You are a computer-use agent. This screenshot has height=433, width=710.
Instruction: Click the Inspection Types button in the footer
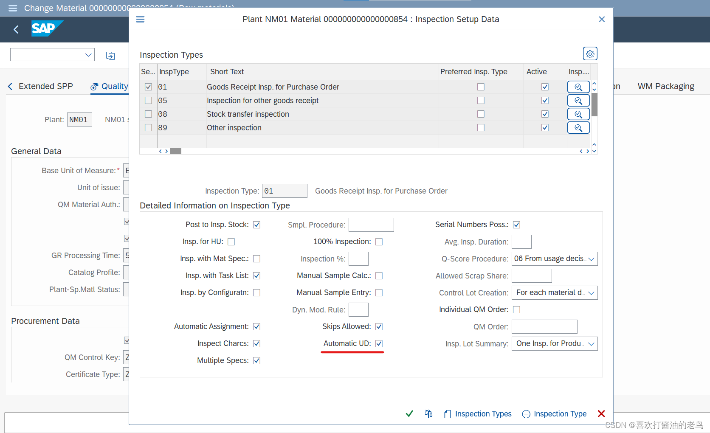[x=477, y=413]
